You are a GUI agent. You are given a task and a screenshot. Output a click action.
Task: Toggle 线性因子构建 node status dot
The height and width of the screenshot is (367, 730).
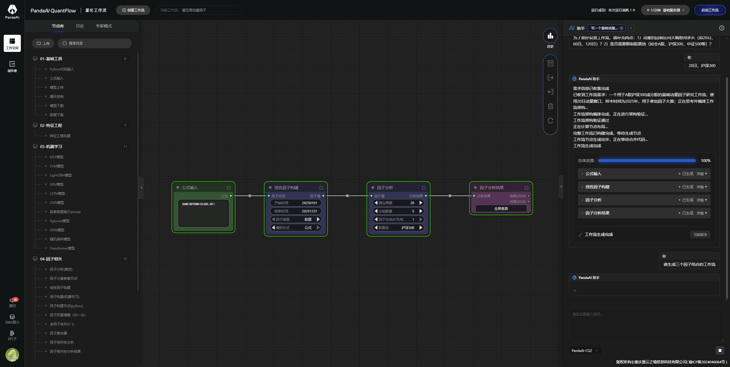pyautogui.click(x=270, y=188)
